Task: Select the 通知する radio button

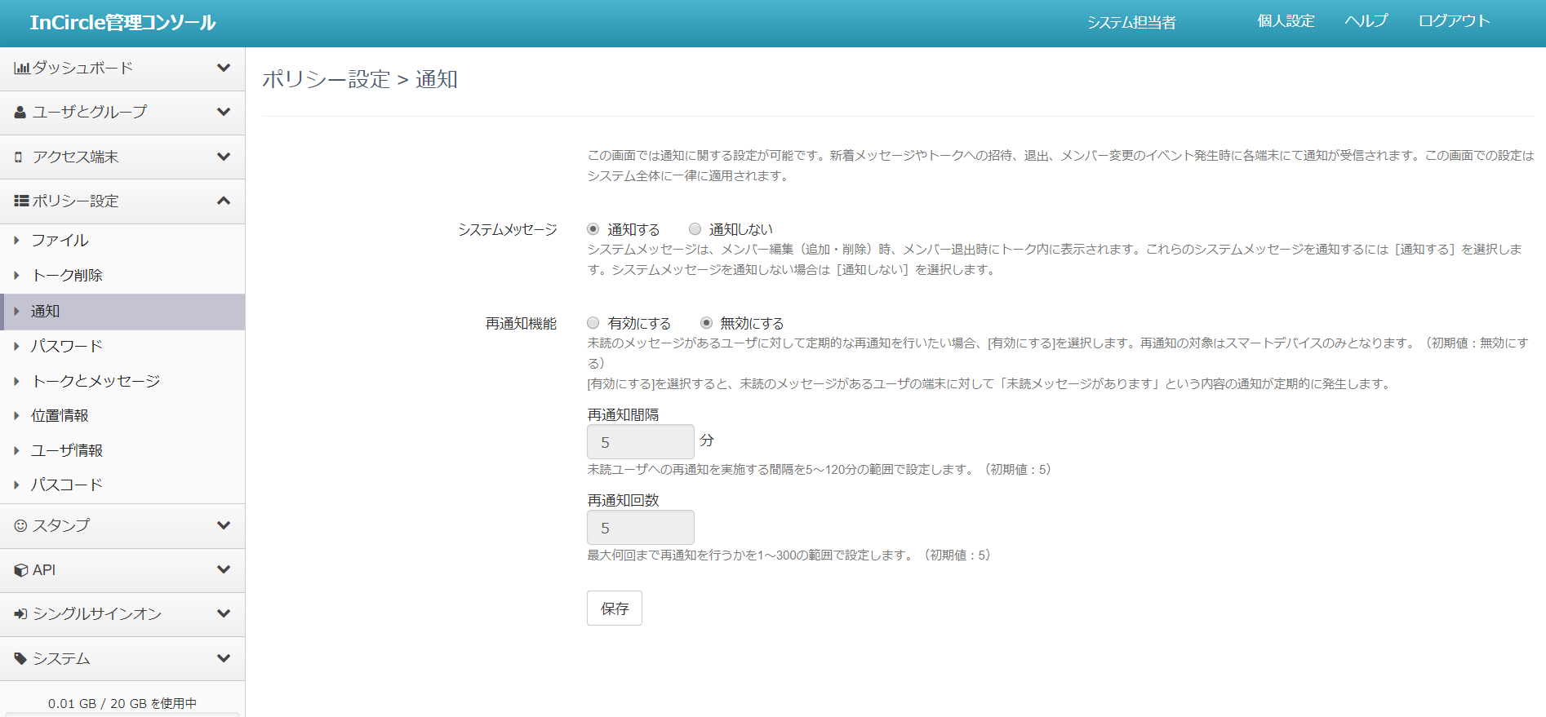Action: click(593, 229)
